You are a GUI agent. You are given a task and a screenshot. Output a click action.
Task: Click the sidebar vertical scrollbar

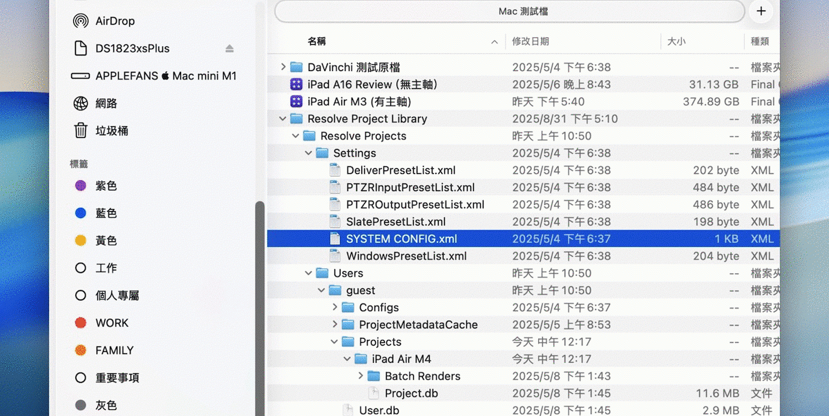[260, 304]
